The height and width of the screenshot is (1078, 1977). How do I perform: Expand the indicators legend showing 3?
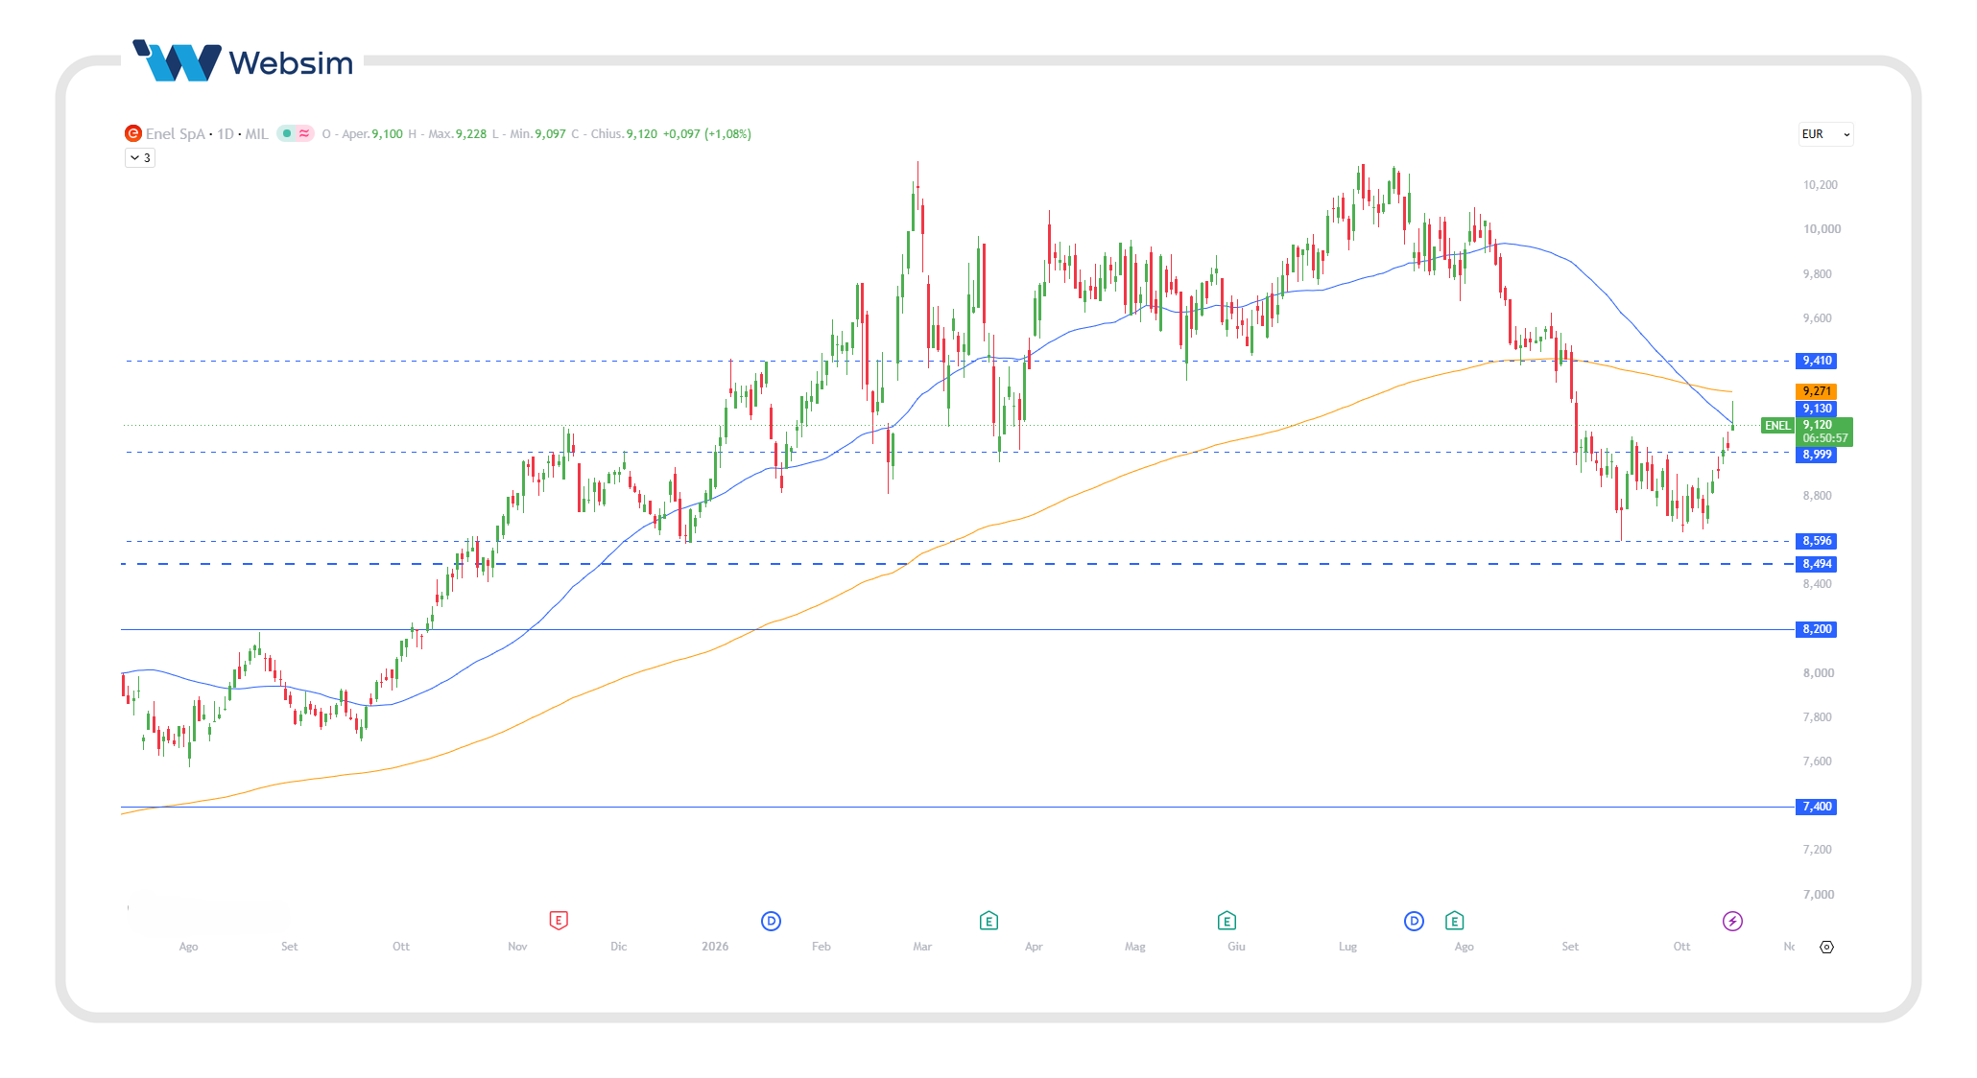(140, 158)
